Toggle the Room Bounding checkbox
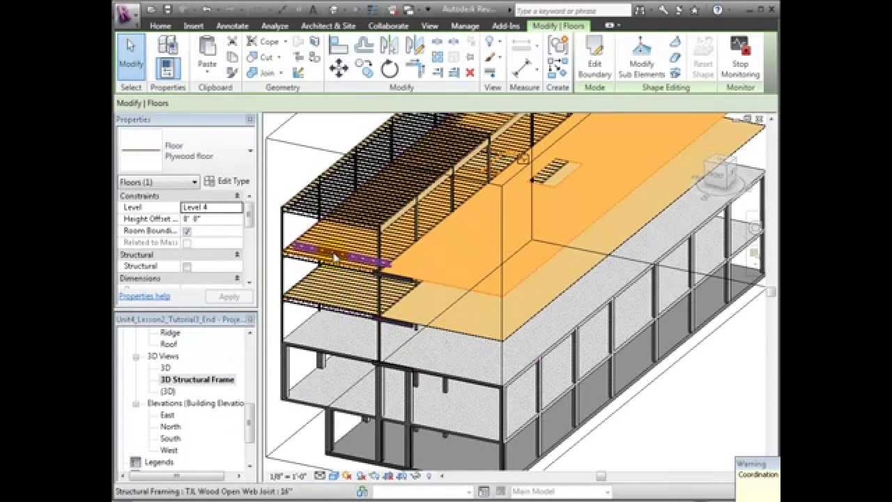This screenshot has height=502, width=892. pos(187,231)
